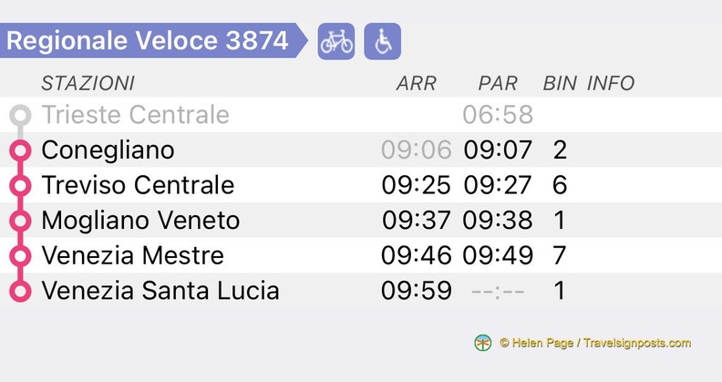Open the Venezia Santa Lucia station name
The width and height of the screenshot is (722, 382).
pos(160,291)
